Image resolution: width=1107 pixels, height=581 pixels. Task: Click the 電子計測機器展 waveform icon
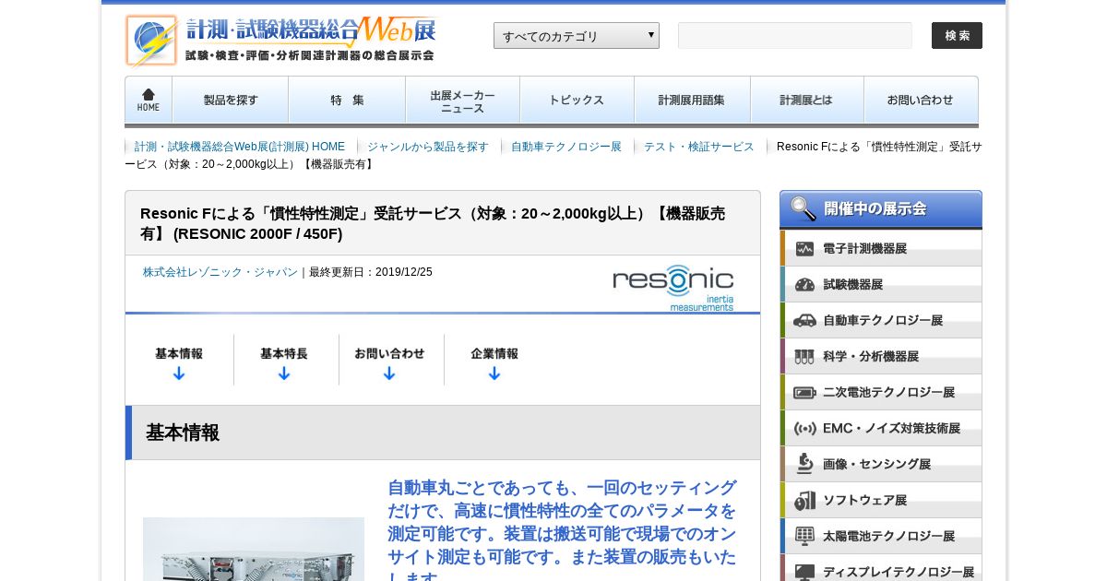tap(804, 249)
